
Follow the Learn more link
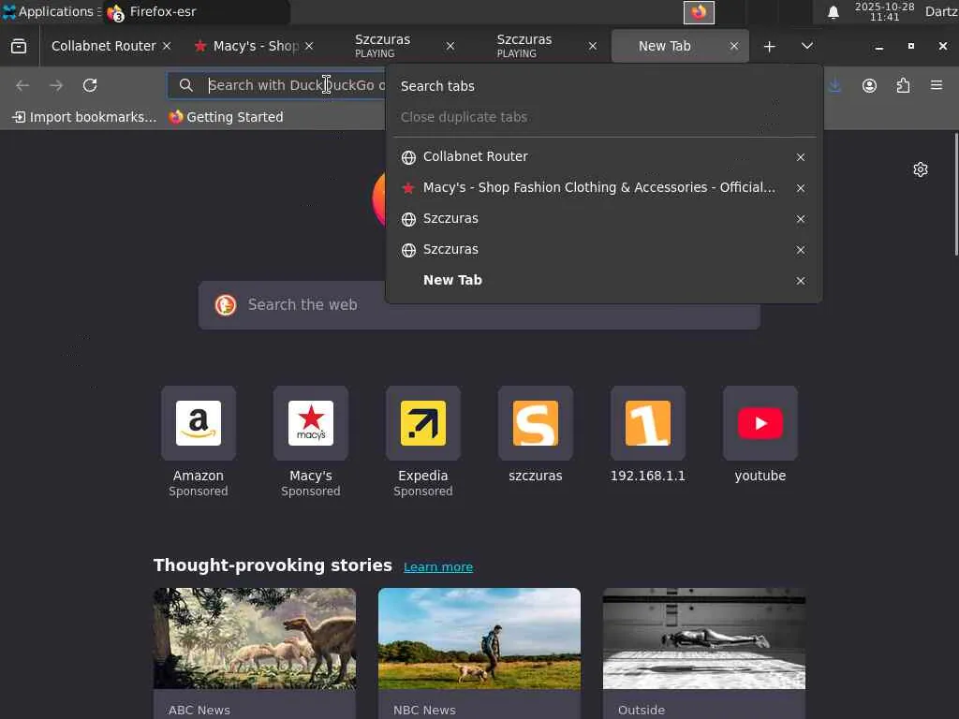(438, 566)
